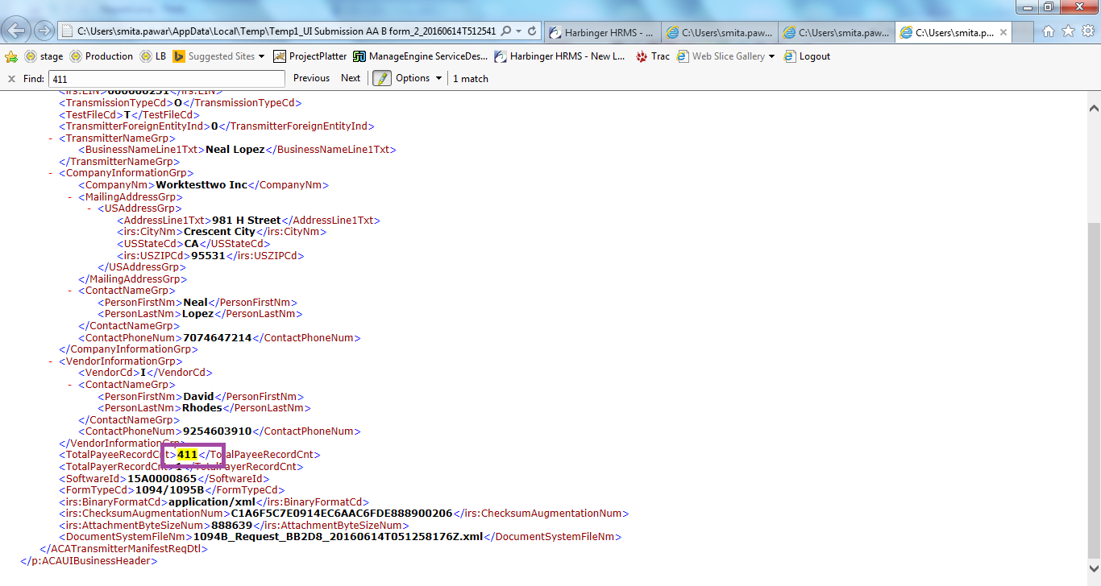The height and width of the screenshot is (586, 1101).
Task: Click the browser Forward arrow button
Action: click(44, 31)
